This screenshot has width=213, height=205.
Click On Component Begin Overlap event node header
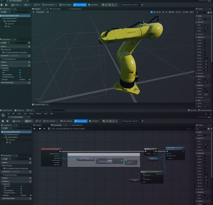click(x=51, y=149)
